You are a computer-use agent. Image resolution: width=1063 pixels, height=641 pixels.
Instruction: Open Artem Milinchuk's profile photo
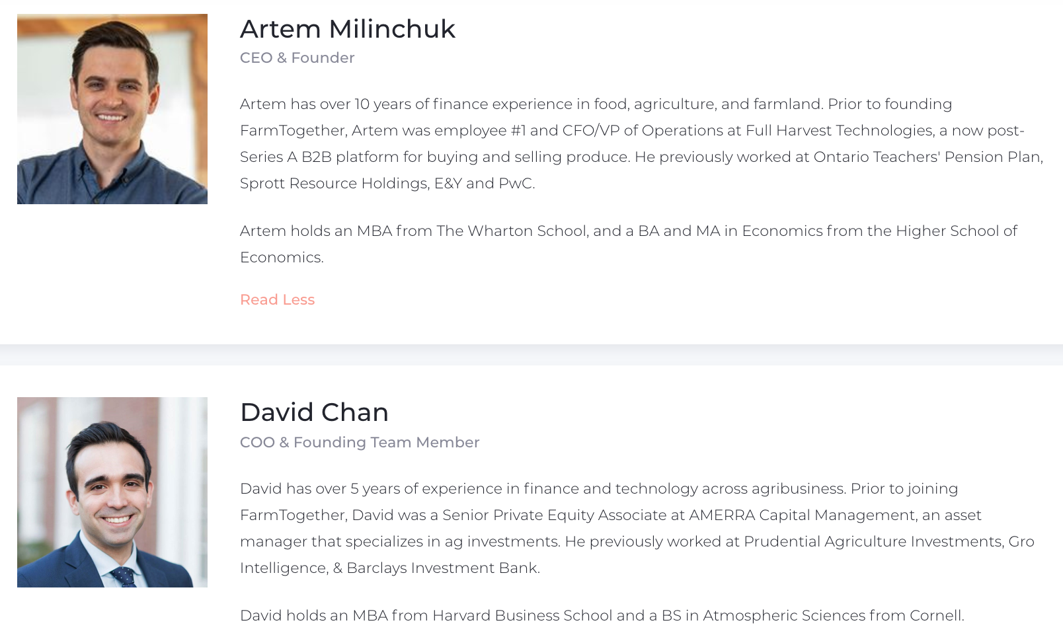tap(112, 109)
